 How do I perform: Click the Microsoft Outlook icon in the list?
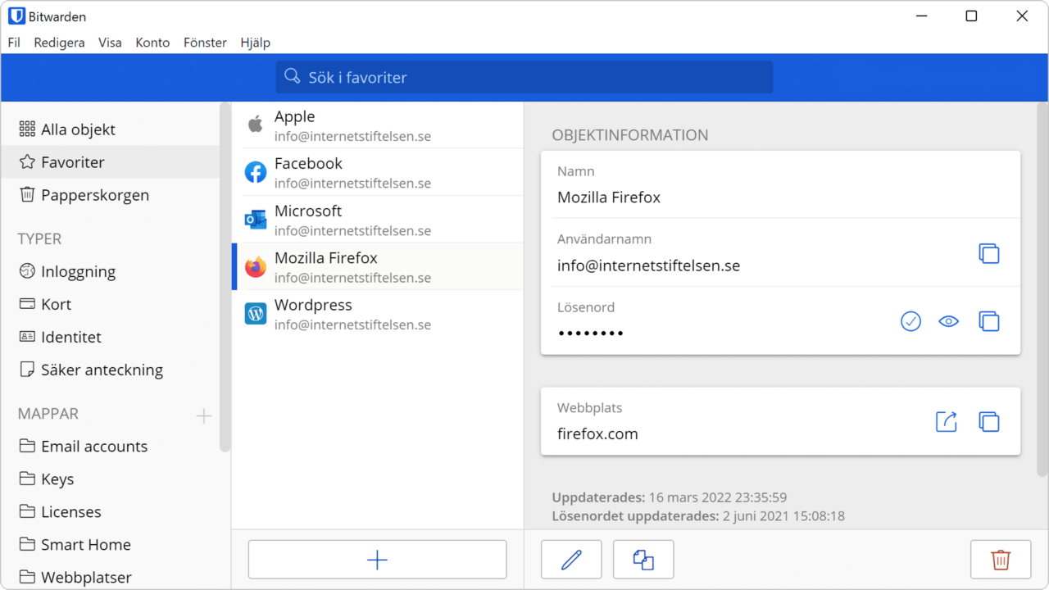(x=256, y=219)
